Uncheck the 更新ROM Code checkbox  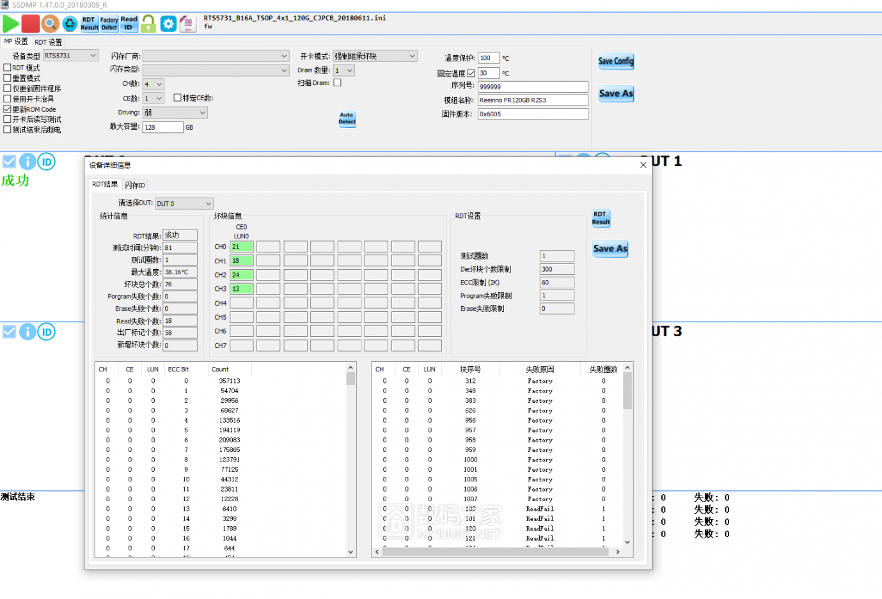[7, 109]
